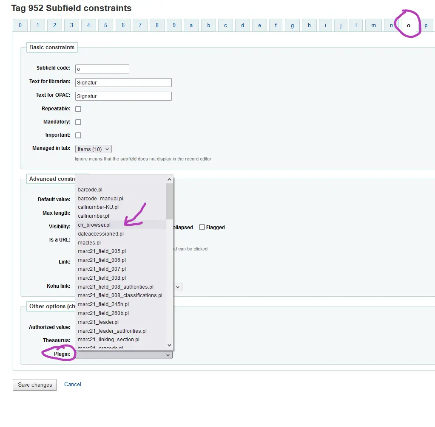
Task: Switch to subfield tab 8
Action: (x=157, y=25)
